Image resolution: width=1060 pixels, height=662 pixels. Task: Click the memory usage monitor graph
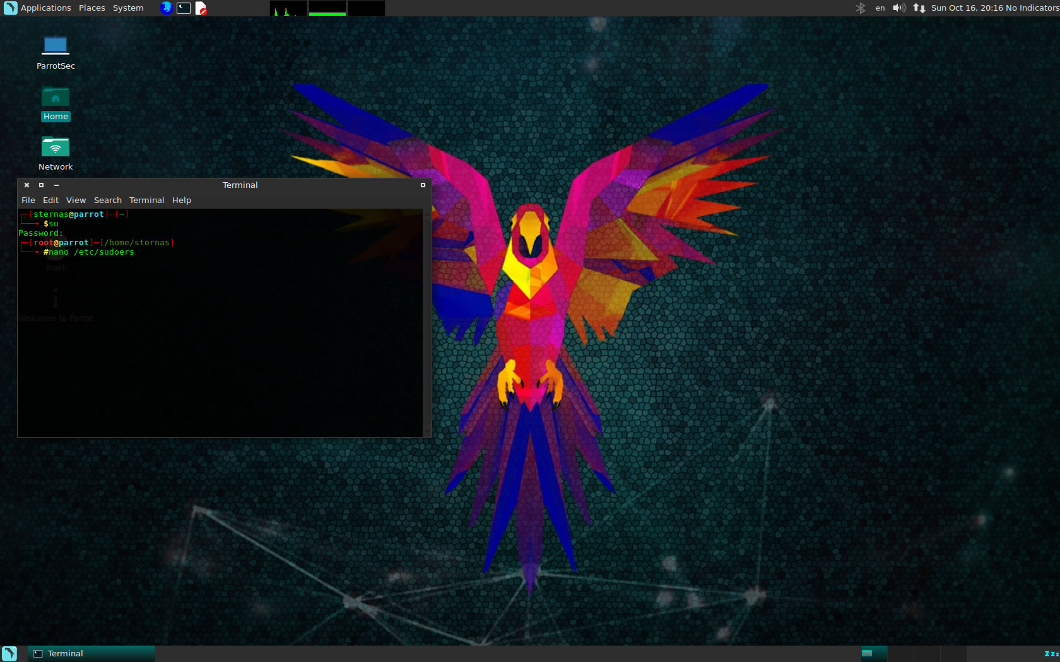(x=327, y=8)
